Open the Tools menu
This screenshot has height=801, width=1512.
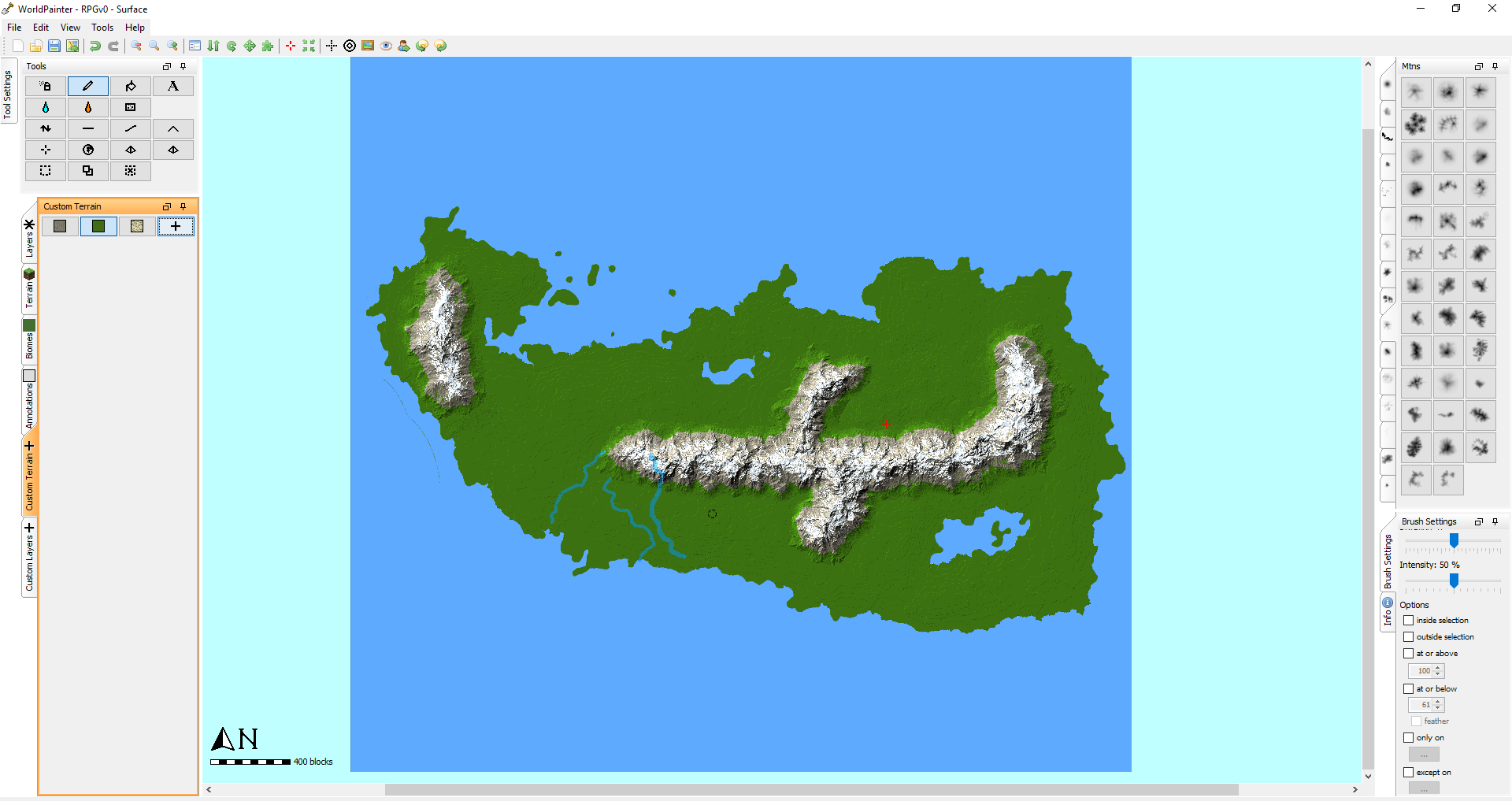click(102, 28)
